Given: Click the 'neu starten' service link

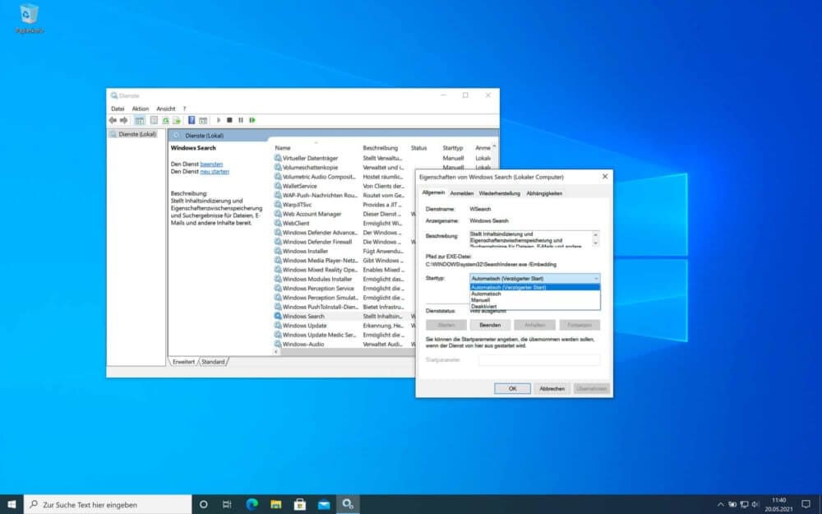Looking at the screenshot, I should (x=215, y=172).
